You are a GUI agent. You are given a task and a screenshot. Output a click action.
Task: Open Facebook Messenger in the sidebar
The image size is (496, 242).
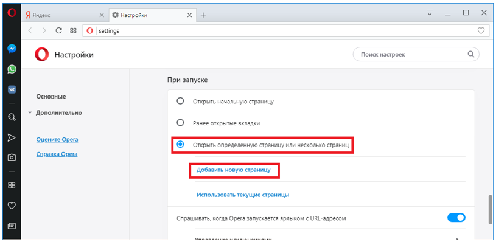coord(12,49)
